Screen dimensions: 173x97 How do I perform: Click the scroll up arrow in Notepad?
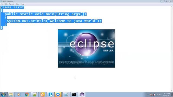(x=172, y=7)
